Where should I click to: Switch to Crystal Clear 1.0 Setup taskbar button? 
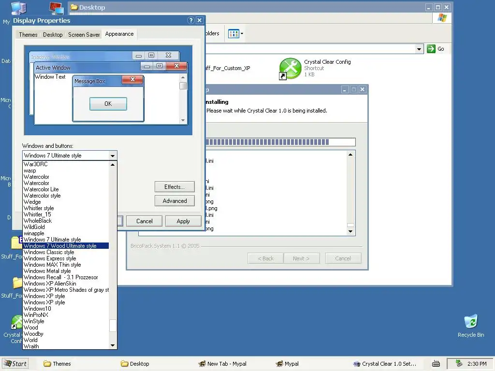coord(385,364)
